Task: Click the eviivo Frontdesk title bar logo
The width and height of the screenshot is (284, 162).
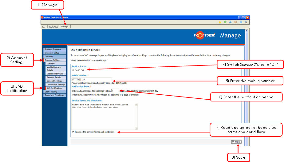Action: pos(42,18)
